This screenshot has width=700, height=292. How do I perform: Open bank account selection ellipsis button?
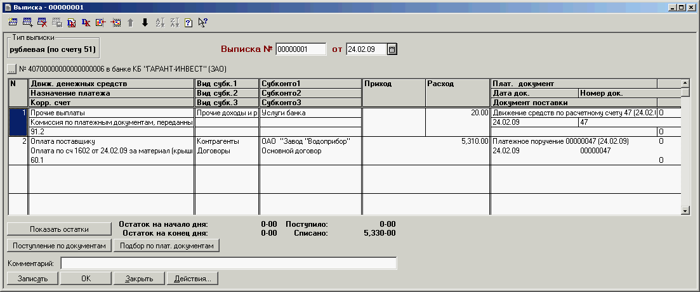(12, 68)
